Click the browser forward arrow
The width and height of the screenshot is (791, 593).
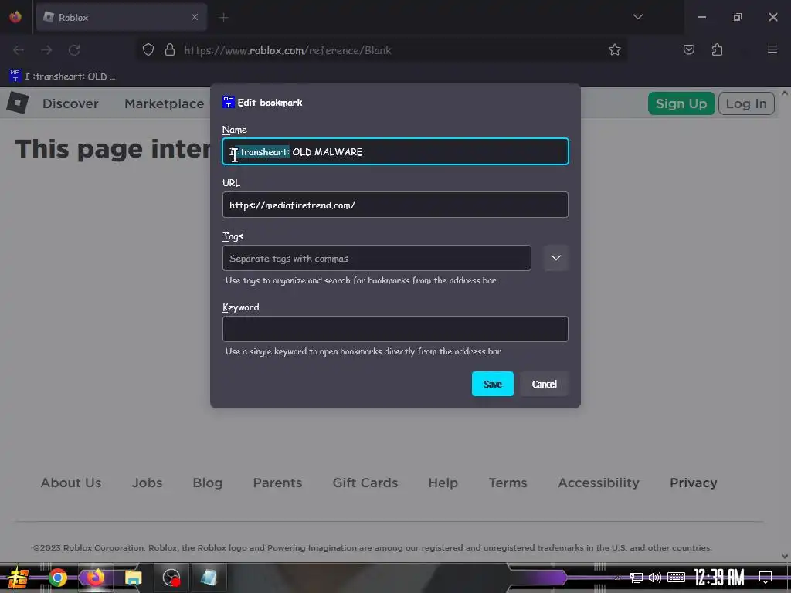[x=46, y=50]
